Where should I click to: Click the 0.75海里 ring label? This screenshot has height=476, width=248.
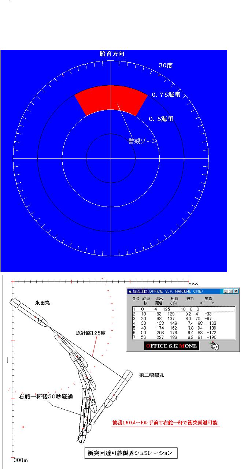[x=165, y=95]
